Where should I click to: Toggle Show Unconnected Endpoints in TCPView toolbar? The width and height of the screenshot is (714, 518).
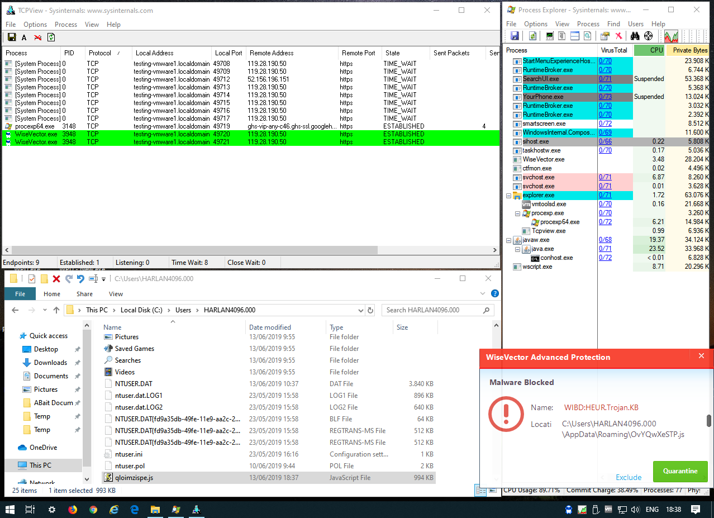[x=38, y=37]
